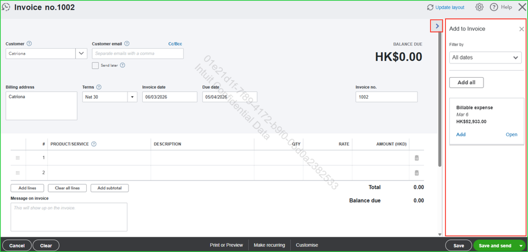Click the Clear button in footer
Screen dimensions: 528x252
[46, 246]
